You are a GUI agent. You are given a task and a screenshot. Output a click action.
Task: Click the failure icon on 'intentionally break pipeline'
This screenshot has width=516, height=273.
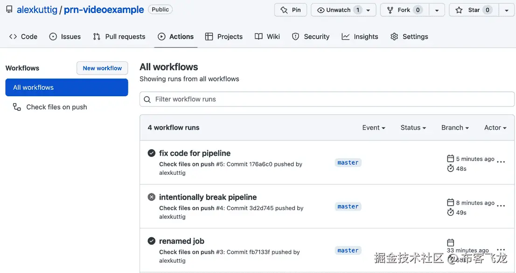(x=152, y=197)
